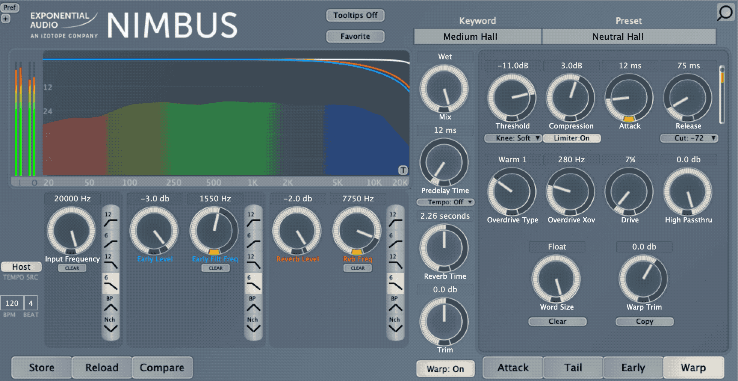Viewport: 738px width, 381px height.
Task: Select 12 dB low-pass for Early Filt Freq
Action: [253, 262]
